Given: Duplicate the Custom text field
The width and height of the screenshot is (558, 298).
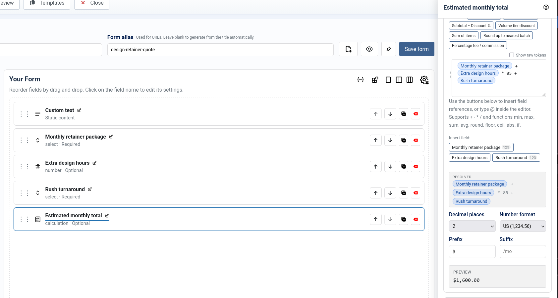Looking at the screenshot, I should click(404, 114).
